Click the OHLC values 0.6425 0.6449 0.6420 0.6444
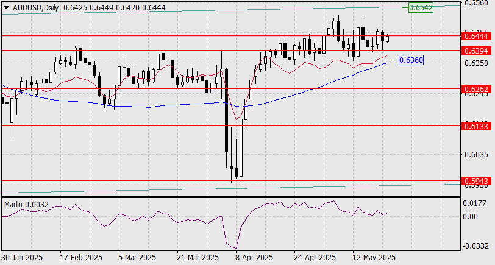495x265 pixels. 114,8
